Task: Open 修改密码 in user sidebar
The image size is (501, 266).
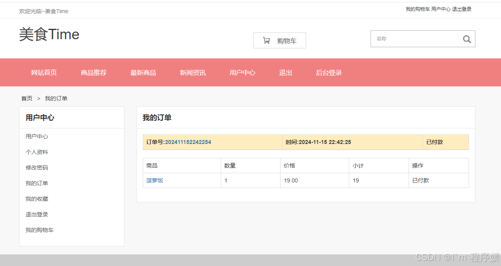Action: point(37,168)
